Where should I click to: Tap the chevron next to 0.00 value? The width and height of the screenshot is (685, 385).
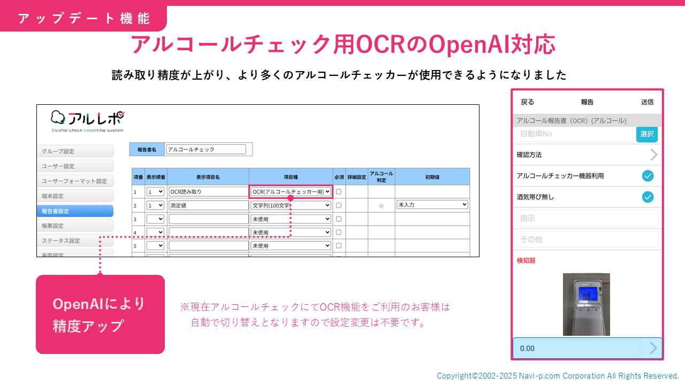pos(653,348)
